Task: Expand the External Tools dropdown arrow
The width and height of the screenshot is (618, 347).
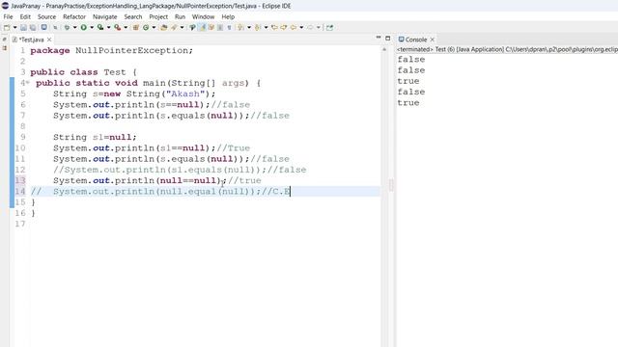Action: (x=126, y=28)
